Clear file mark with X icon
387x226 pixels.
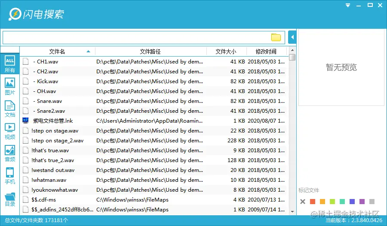[x=303, y=202]
